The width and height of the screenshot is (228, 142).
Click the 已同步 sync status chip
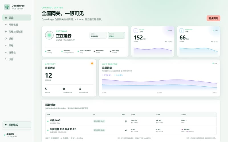[x=116, y=35]
